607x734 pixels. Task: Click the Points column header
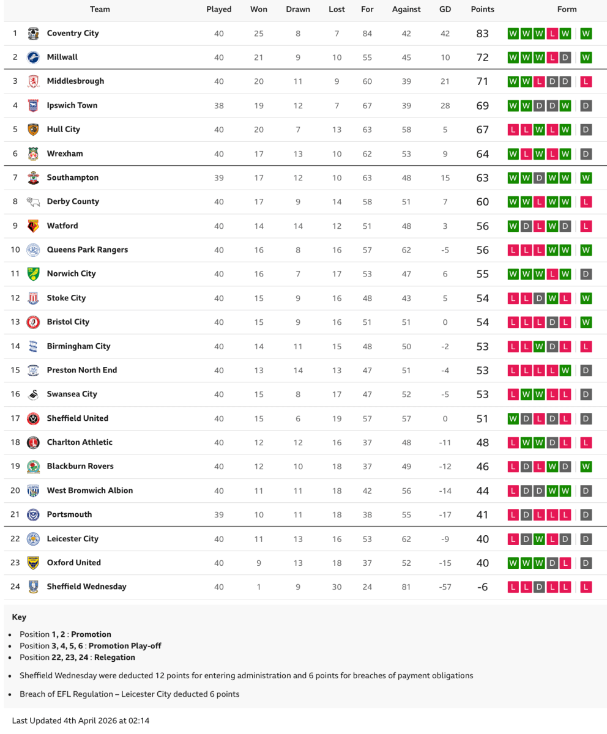(x=482, y=9)
